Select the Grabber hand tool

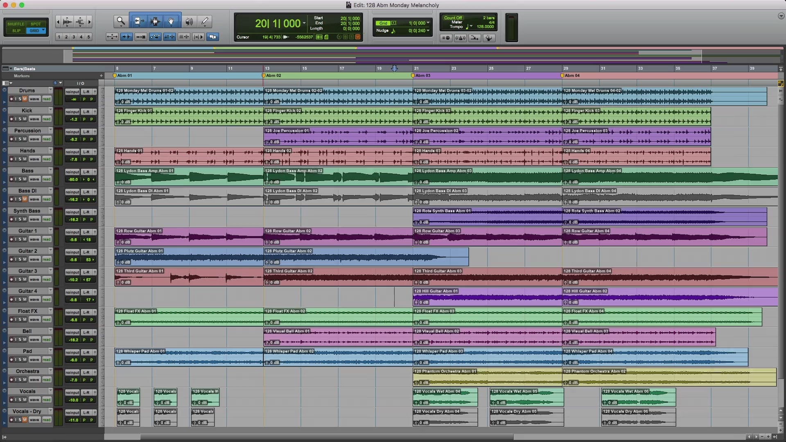[172, 21]
